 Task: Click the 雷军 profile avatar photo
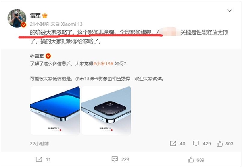tap(17, 18)
